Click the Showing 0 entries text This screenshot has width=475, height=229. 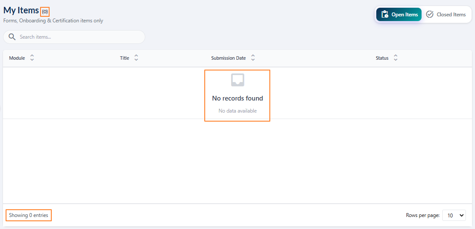(x=28, y=215)
